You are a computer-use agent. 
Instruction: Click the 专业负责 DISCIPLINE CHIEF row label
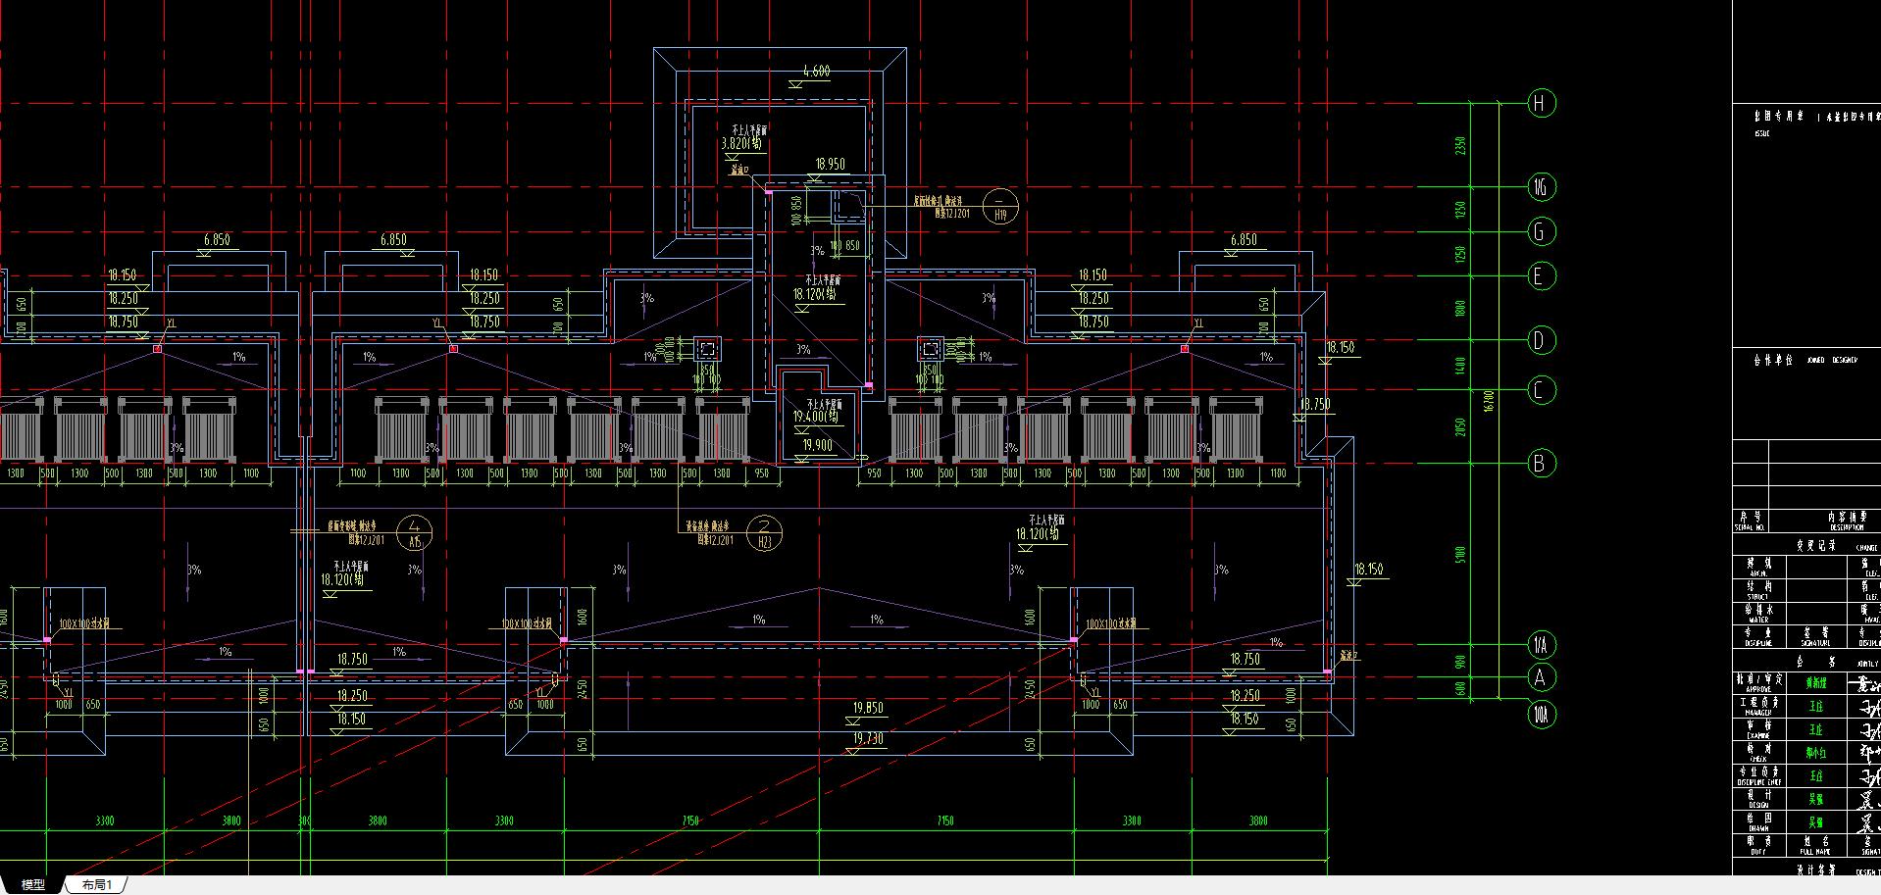(x=1758, y=777)
